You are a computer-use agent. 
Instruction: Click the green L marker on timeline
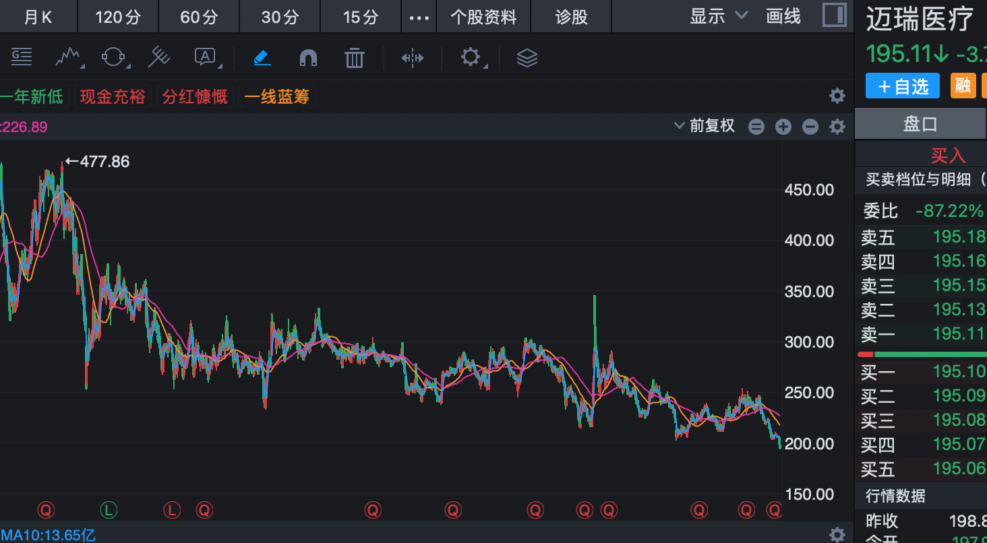click(109, 510)
